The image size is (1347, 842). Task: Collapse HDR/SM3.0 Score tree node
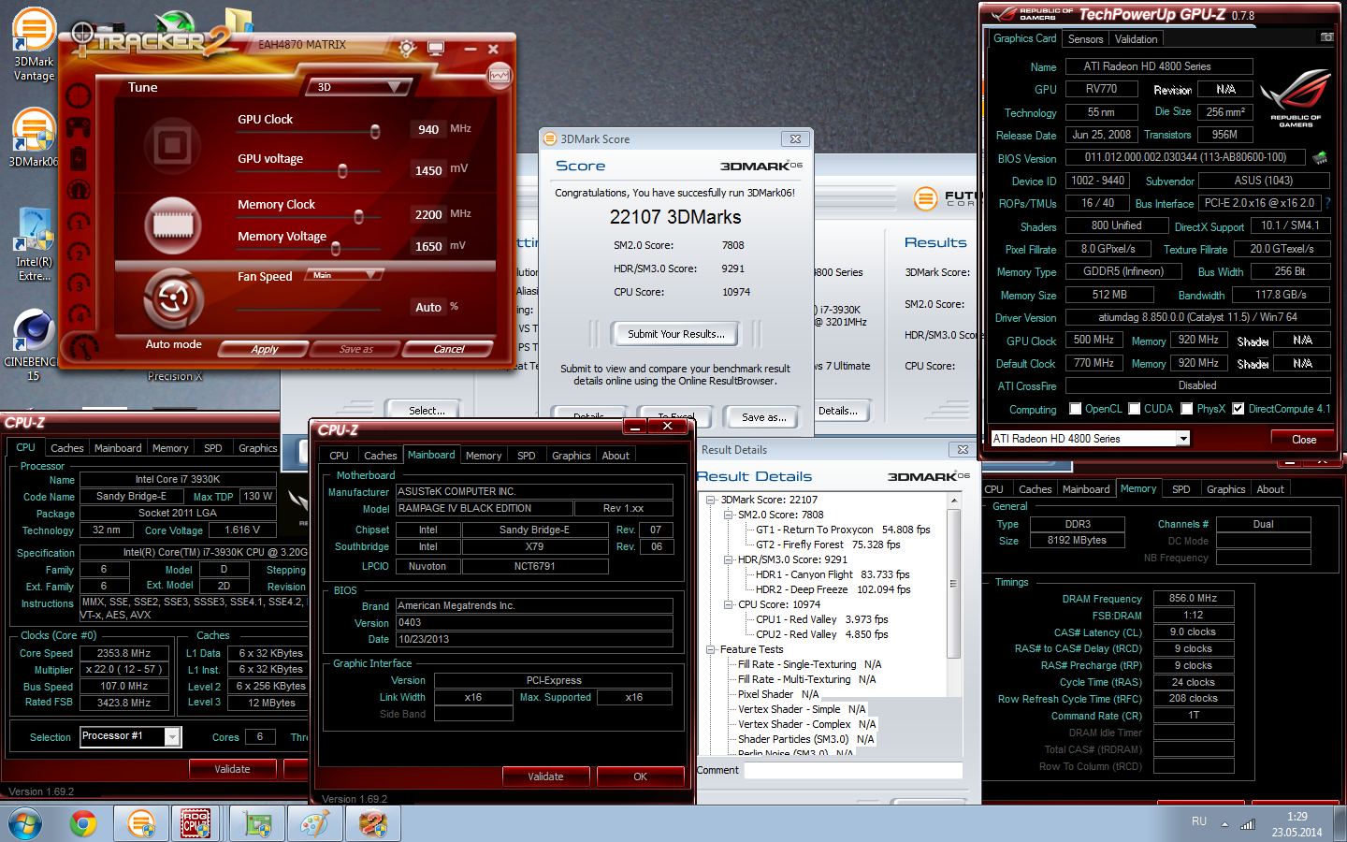coord(729,559)
